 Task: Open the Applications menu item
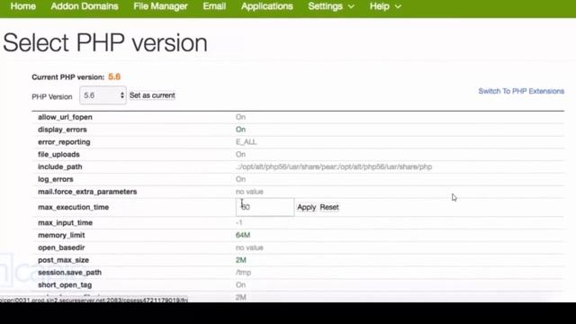[x=267, y=6]
